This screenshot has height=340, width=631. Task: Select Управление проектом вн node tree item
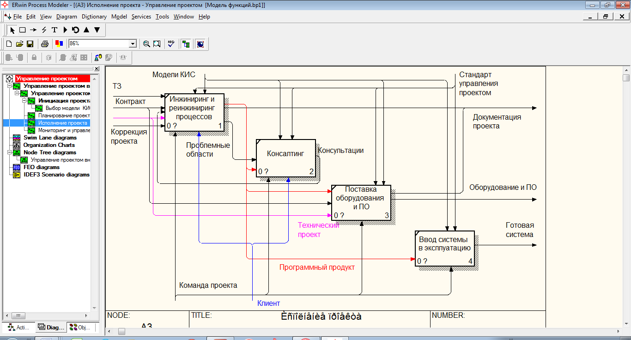click(x=60, y=160)
